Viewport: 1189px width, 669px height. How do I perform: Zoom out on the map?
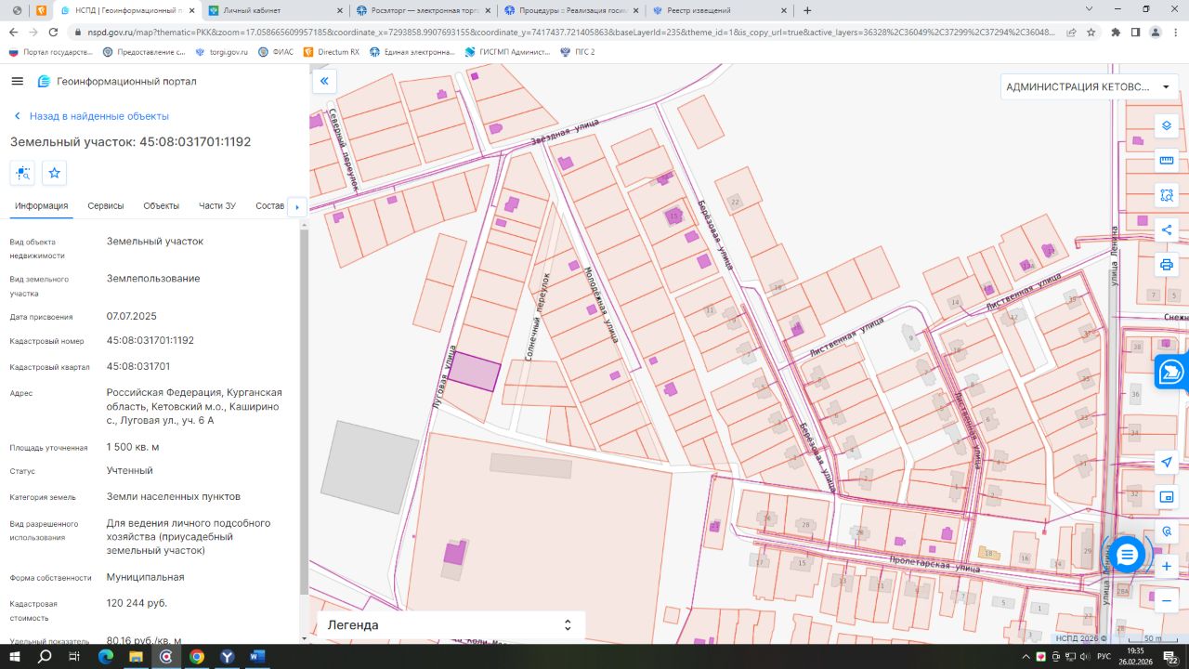click(1167, 601)
